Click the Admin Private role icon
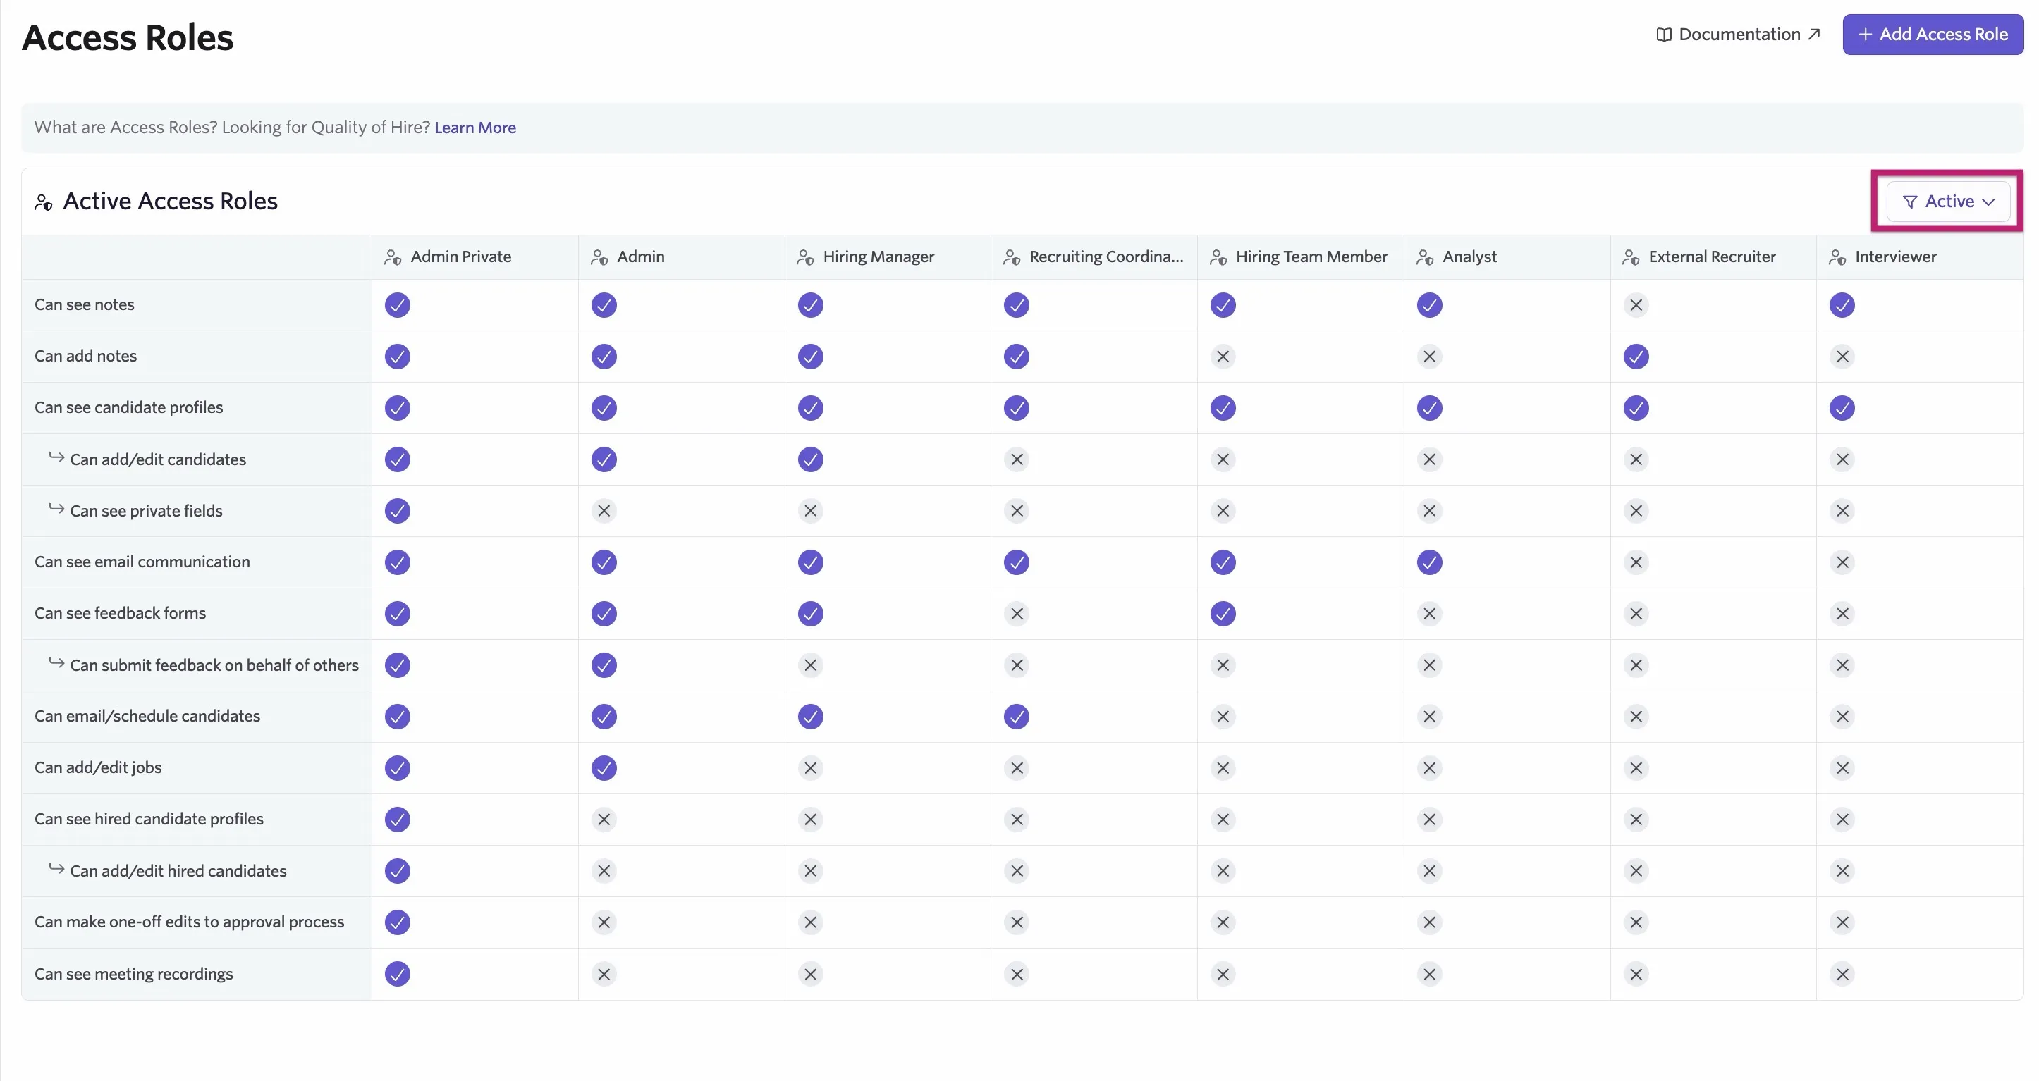 pos(393,257)
